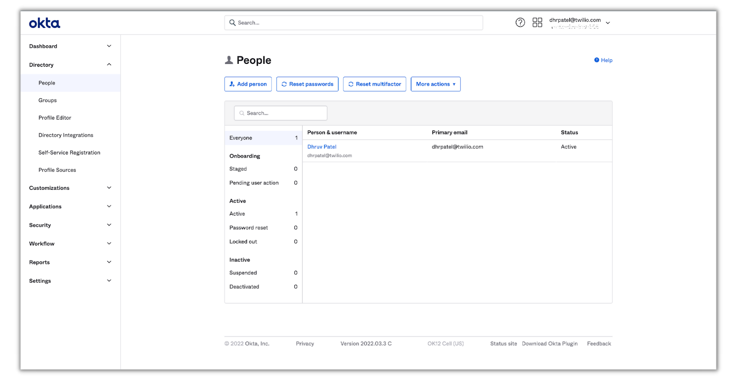Viewport: 737px width, 380px height.
Task: Expand the Customizations sidebar section
Action: (70, 188)
